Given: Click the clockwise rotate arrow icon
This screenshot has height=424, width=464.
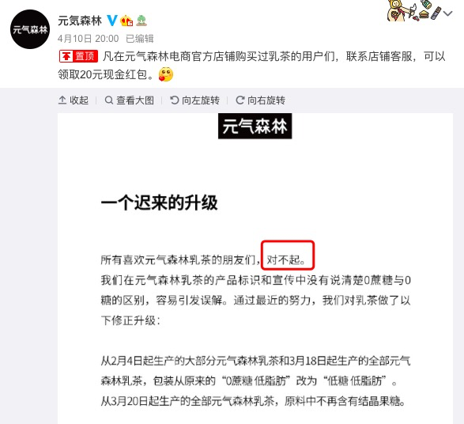Looking at the screenshot, I should point(240,100).
